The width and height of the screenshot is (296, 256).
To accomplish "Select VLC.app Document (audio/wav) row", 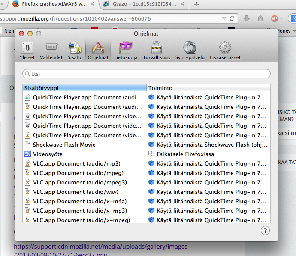I will tap(146, 192).
